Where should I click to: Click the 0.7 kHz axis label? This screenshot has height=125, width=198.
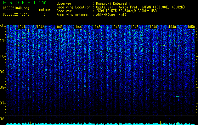(3, 103)
